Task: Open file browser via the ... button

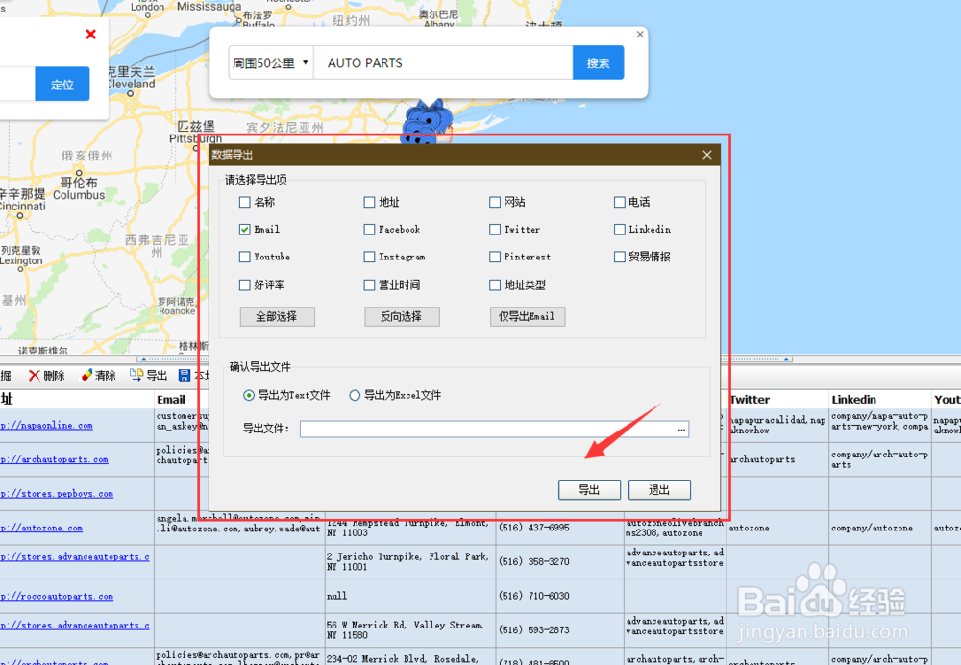Action: point(681,429)
